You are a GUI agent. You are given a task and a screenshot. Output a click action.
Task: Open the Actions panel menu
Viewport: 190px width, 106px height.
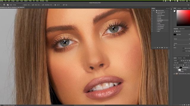[169, 9]
